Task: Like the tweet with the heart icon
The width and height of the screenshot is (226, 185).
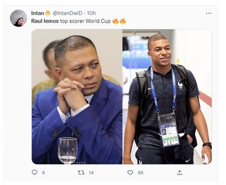Action: [x=130, y=172]
